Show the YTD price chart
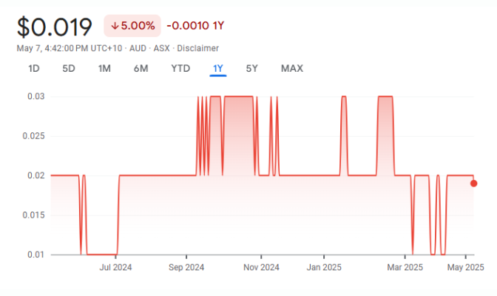The height and width of the screenshot is (296, 497). tap(180, 69)
